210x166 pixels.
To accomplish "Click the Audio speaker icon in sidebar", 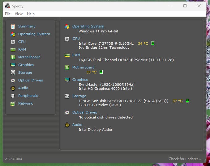I will click(13, 88).
